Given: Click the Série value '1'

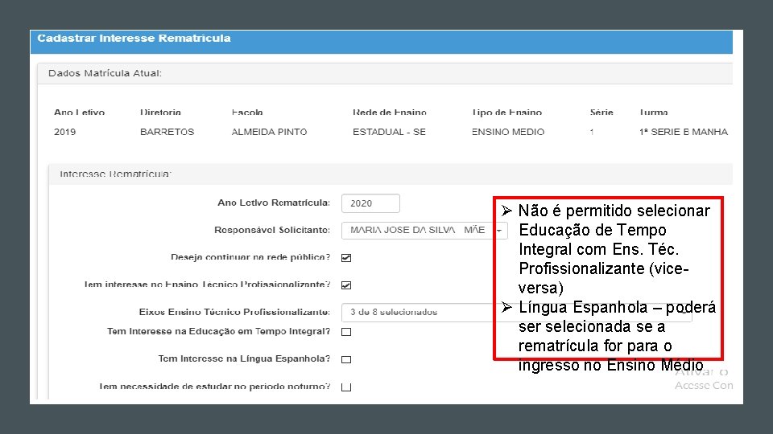Looking at the screenshot, I should (x=592, y=132).
